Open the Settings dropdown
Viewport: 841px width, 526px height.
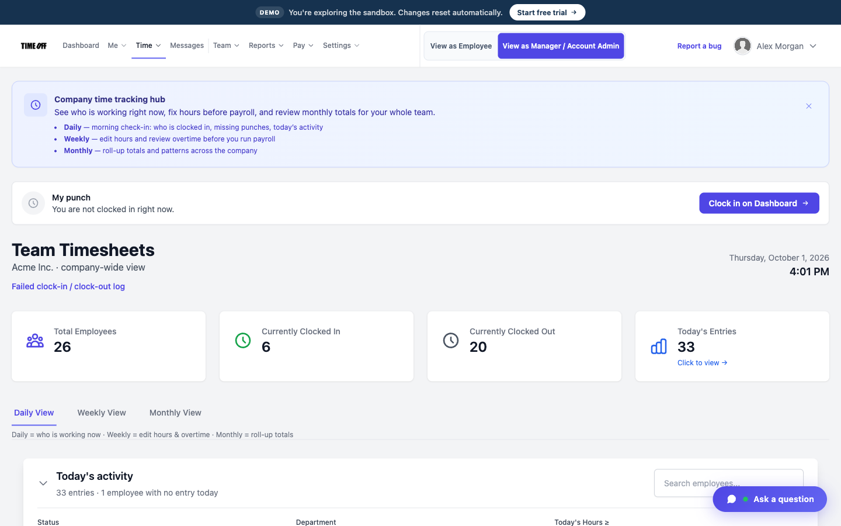[x=341, y=46]
